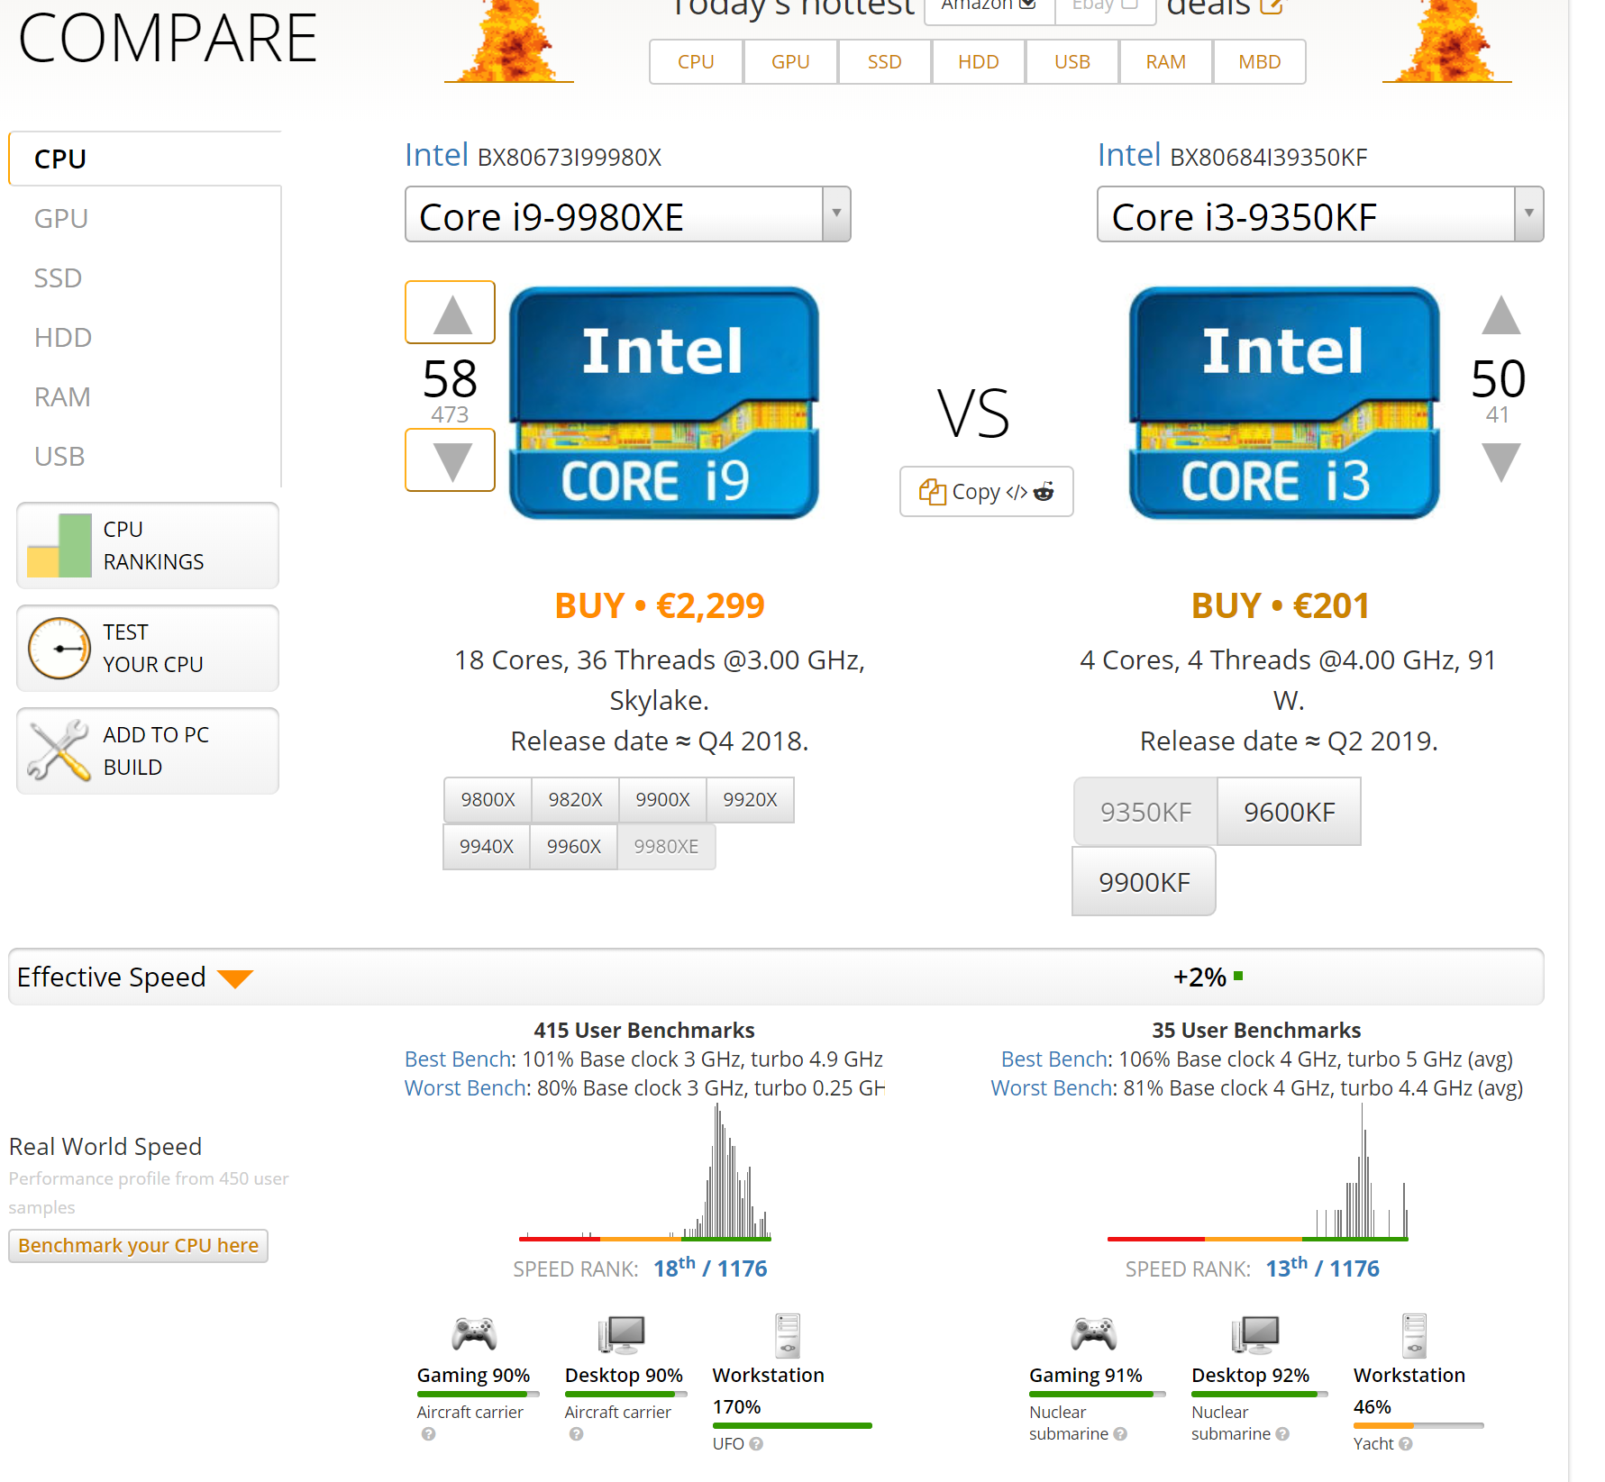Open the 13th / 1176 speed rank link

pos(1322,1268)
